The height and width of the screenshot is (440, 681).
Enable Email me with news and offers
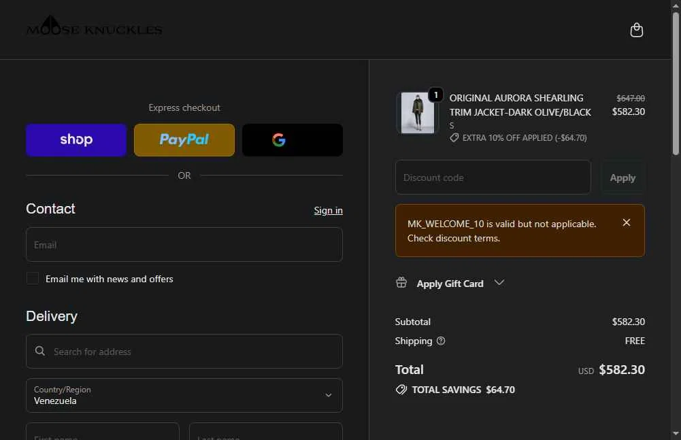click(33, 278)
